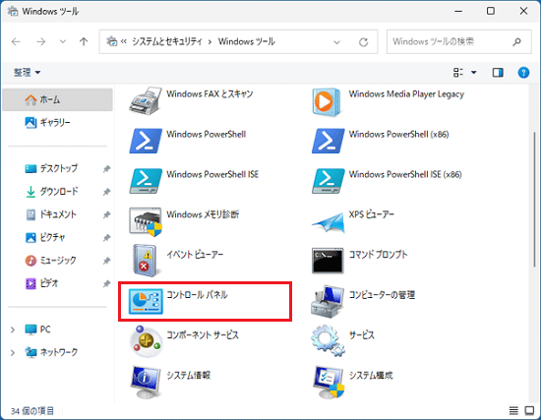Select the XPS ビューアー icon

(x=328, y=222)
